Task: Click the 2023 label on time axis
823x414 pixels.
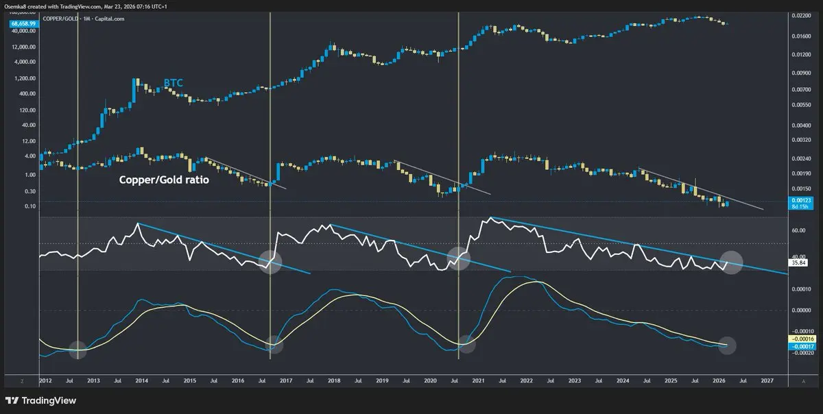Action: [575, 379]
